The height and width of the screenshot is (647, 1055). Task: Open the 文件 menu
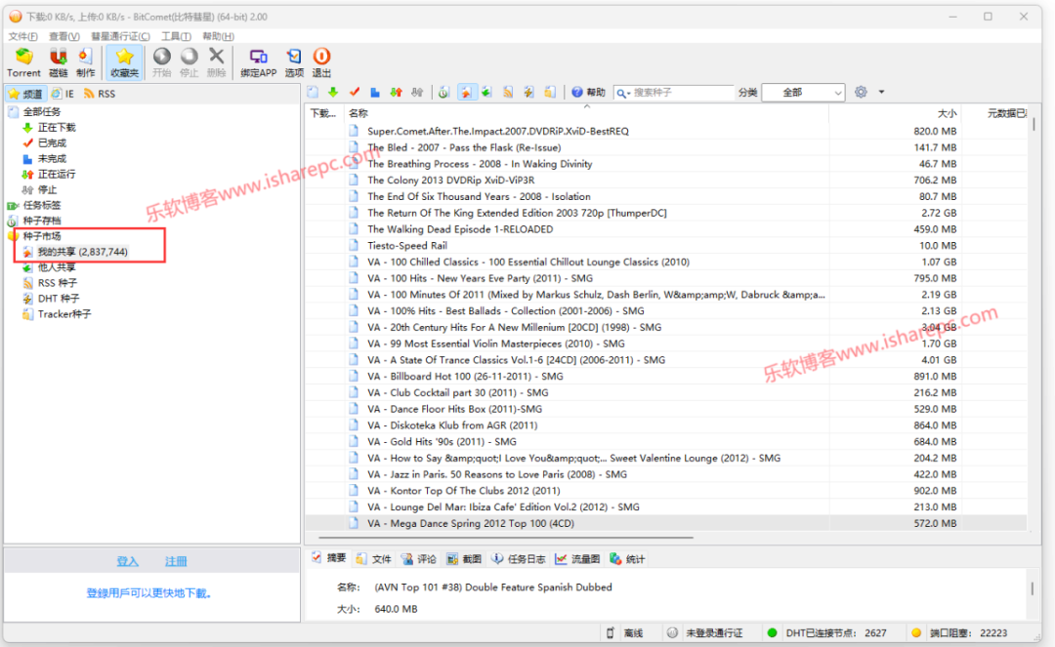pyautogui.click(x=23, y=36)
